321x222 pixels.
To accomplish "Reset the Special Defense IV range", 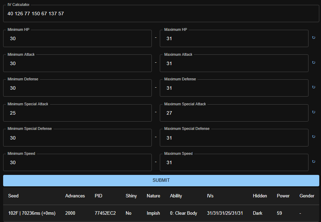I will (314, 137).
